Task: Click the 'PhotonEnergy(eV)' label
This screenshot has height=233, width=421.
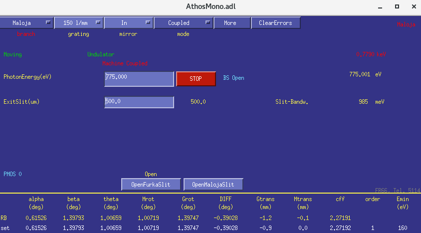Action: 27,77
